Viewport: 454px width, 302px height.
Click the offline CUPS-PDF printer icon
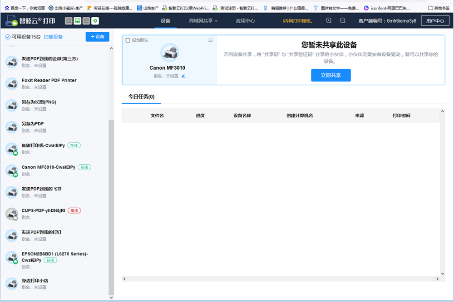pos(11,214)
